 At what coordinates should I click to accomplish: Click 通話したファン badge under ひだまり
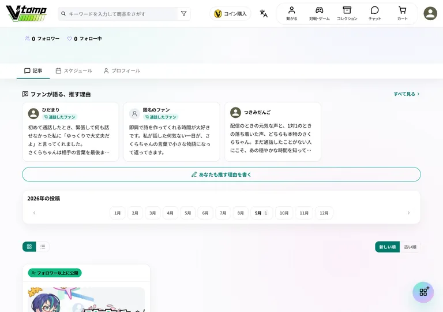click(x=59, y=117)
